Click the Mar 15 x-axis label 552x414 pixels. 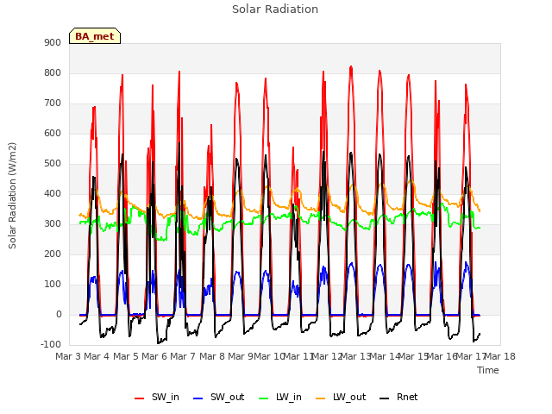click(413, 356)
